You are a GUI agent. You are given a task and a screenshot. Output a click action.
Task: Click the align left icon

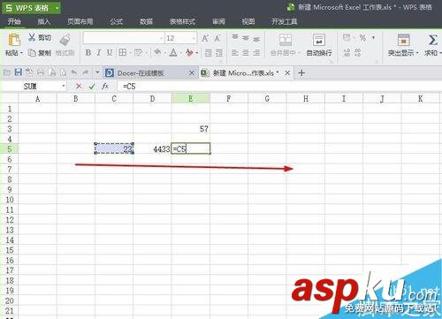point(235,53)
